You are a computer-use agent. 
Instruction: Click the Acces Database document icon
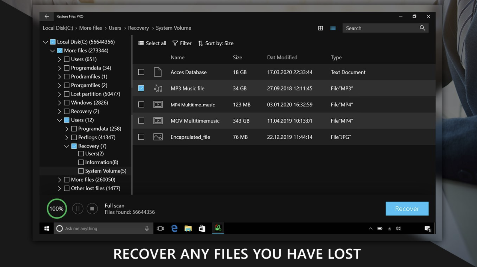158,72
